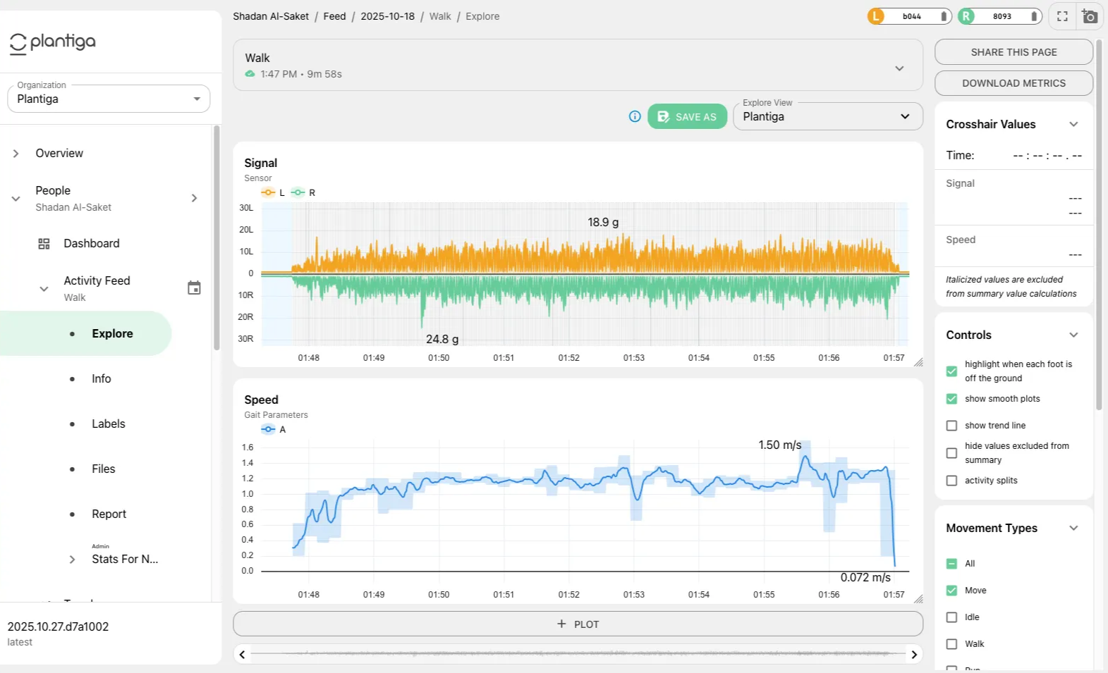Open the Info page in sidebar

102,379
